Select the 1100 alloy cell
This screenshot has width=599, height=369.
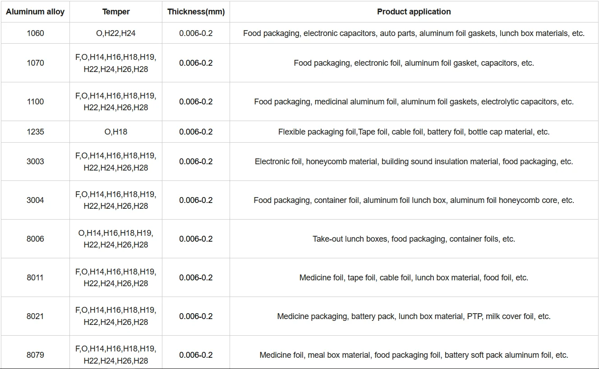[35, 102]
